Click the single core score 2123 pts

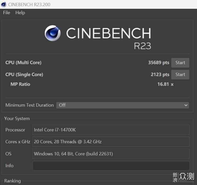tap(160, 74)
